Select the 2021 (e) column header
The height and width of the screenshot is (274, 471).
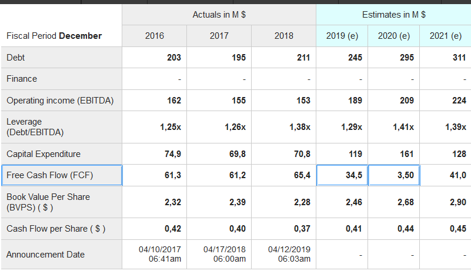point(446,36)
